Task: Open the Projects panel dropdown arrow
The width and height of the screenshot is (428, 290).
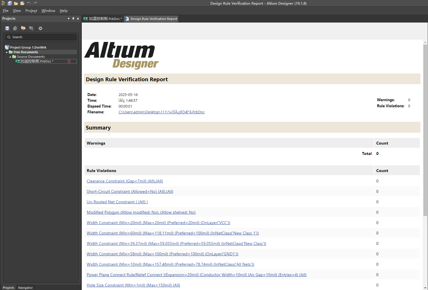Action: [x=68, y=19]
